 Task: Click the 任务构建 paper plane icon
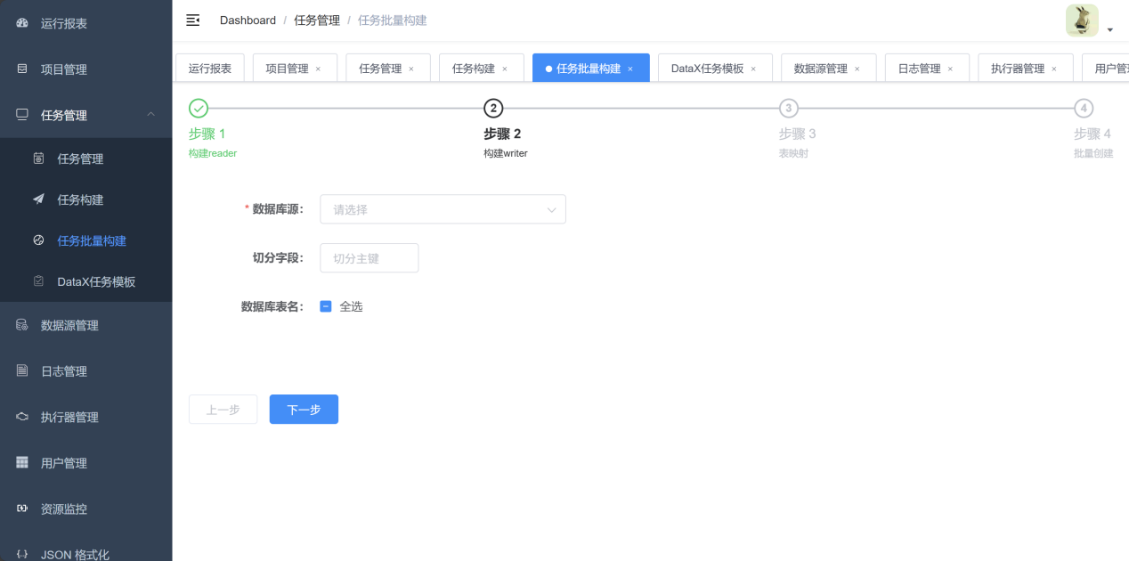click(38, 199)
